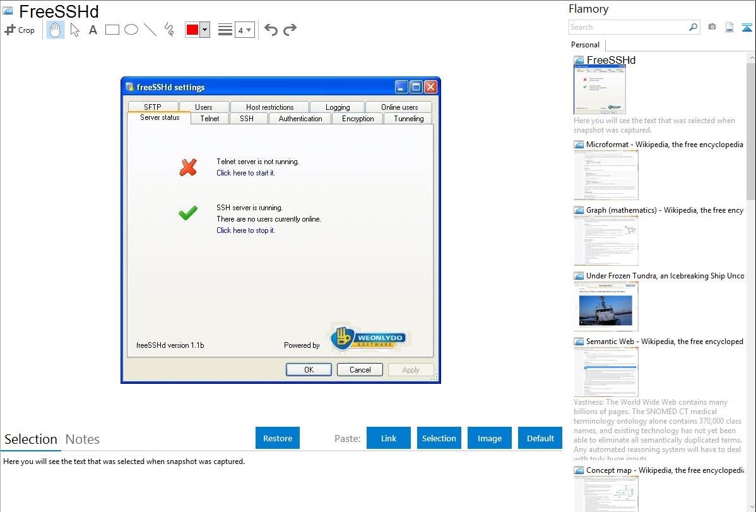Click the freeSSHd settings title bar icon
The width and height of the screenshot is (756, 512).
(130, 87)
